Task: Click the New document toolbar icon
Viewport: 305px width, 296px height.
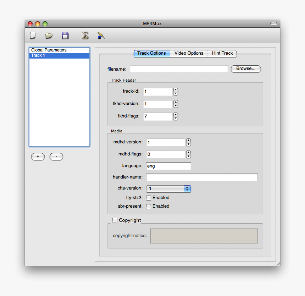Action: (33, 35)
